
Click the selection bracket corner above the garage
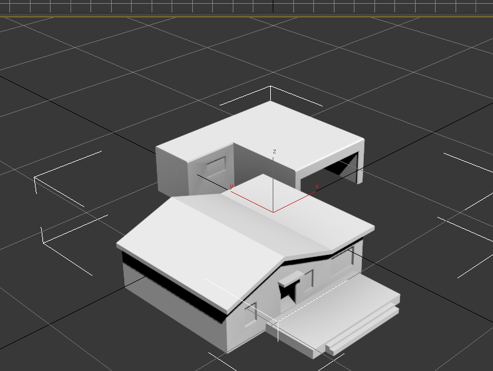[270, 87]
